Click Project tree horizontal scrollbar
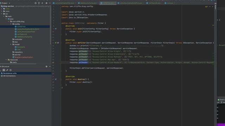 (18, 64)
